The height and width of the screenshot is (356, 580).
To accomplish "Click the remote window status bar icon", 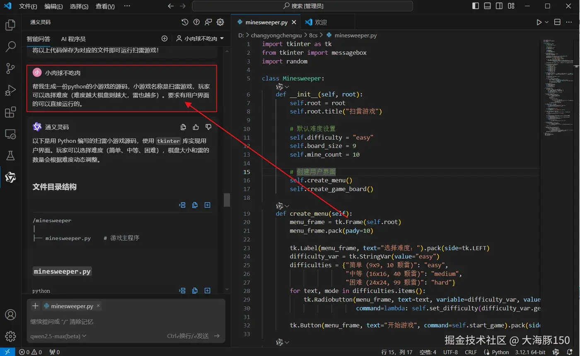I will (x=7, y=352).
